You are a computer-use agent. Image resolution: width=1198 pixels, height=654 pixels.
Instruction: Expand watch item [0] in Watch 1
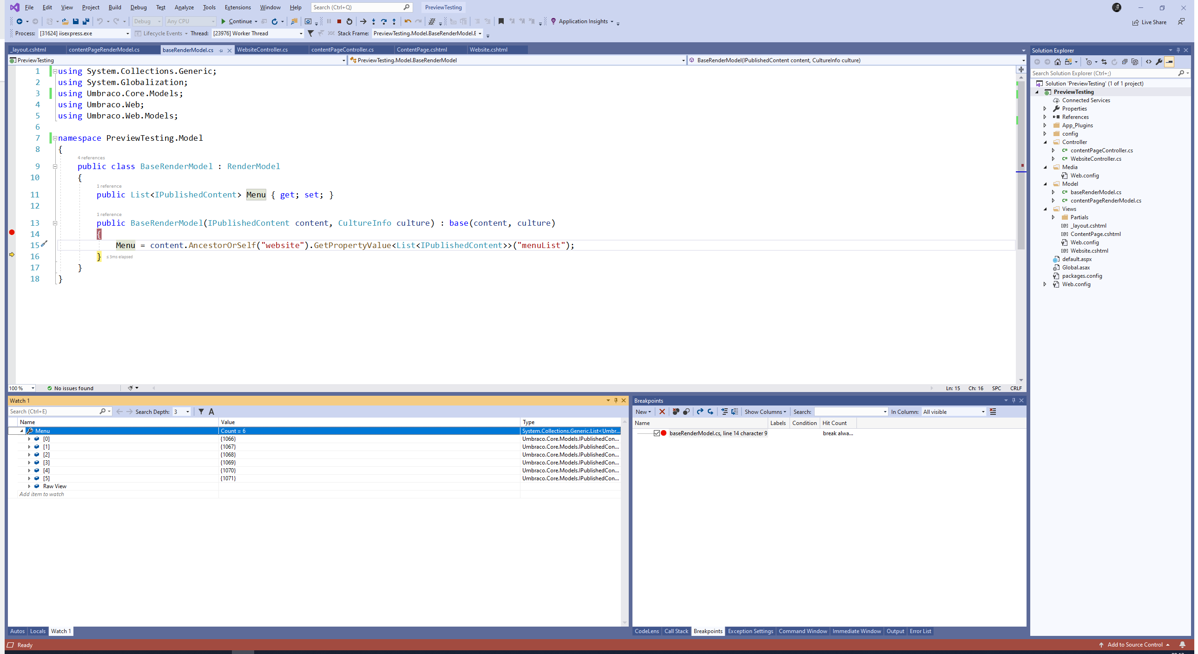pos(29,439)
